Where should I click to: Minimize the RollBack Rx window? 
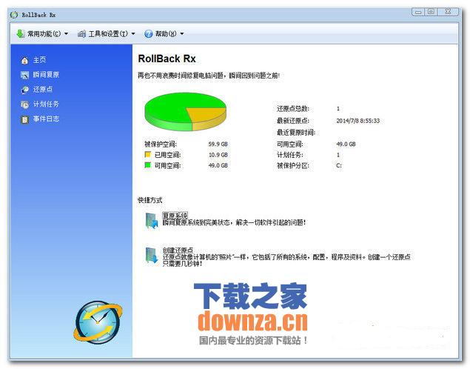418,12
